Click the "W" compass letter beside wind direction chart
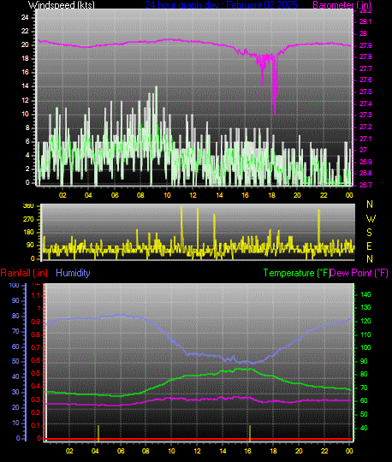 [x=371, y=219]
